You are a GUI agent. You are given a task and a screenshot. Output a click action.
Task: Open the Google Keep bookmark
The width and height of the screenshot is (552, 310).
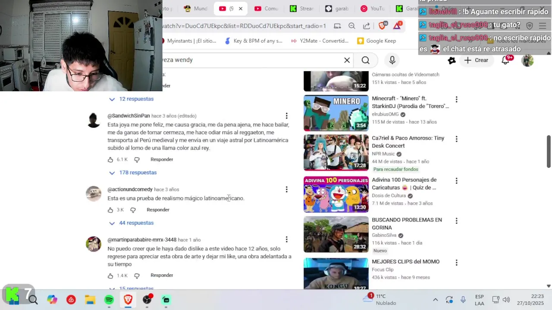376,41
